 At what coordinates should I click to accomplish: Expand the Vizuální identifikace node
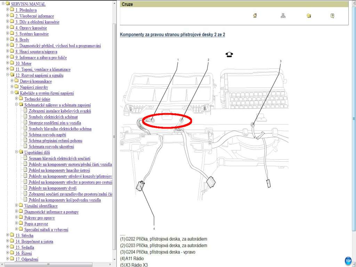[x=16, y=205]
